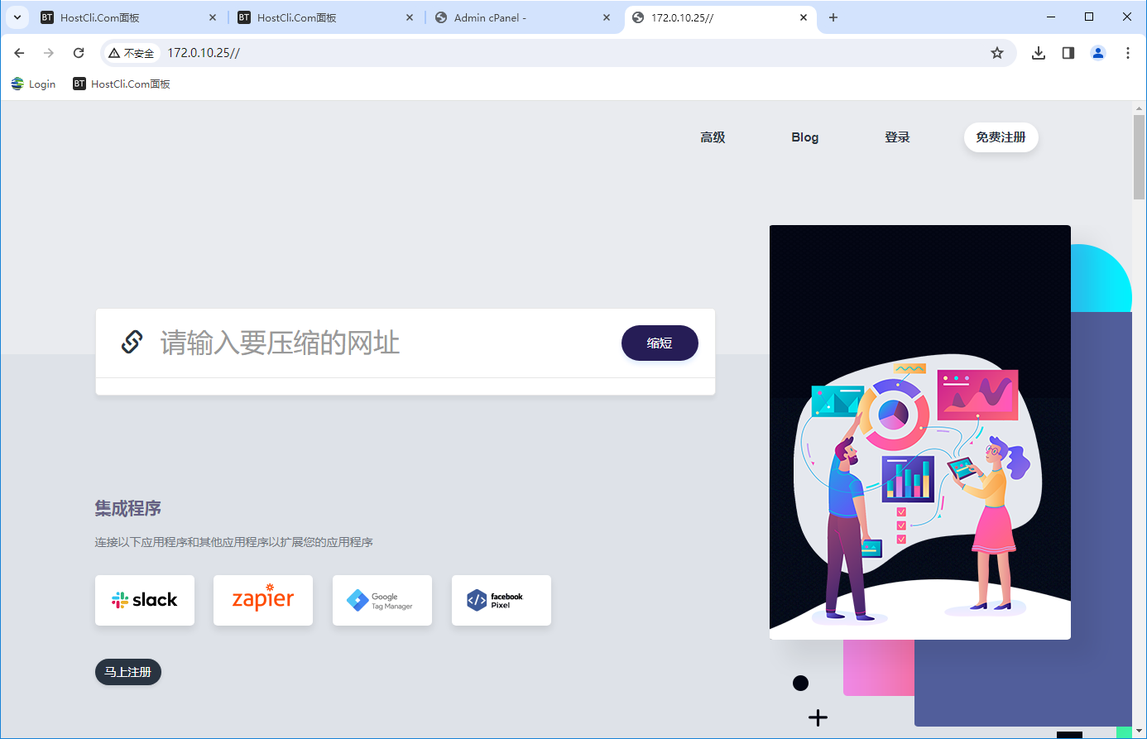Reload the page using the refresh icon

tap(78, 52)
